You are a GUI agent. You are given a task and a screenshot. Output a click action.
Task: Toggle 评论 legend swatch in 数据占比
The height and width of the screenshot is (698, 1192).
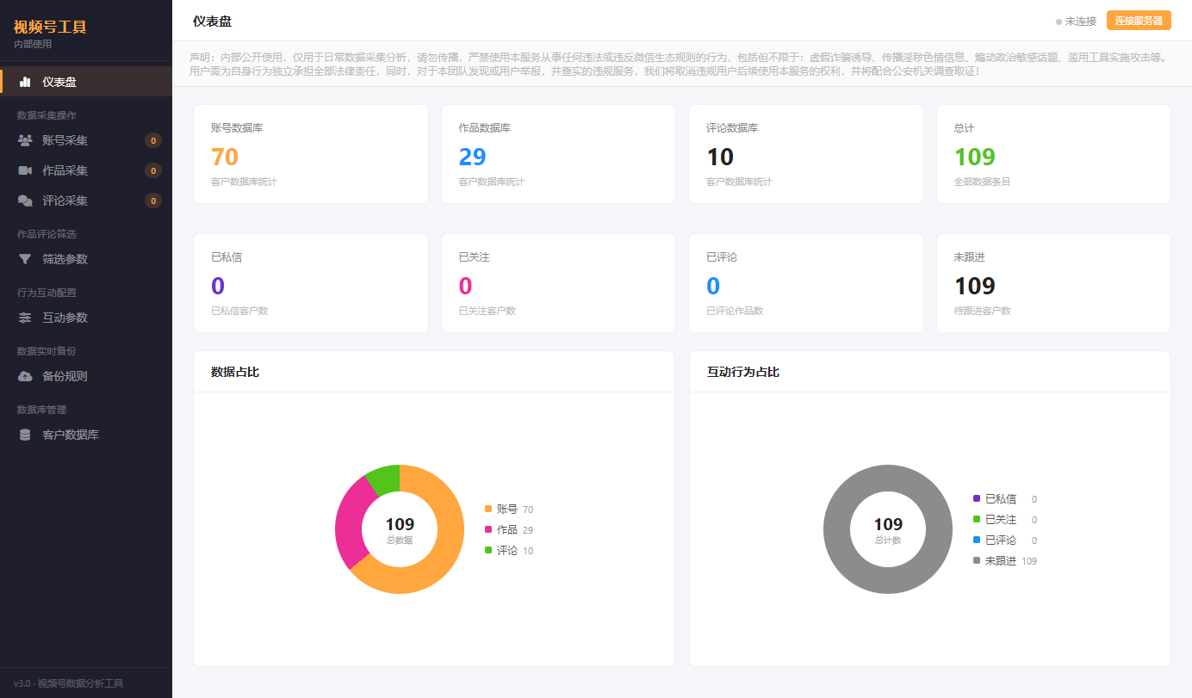(488, 550)
